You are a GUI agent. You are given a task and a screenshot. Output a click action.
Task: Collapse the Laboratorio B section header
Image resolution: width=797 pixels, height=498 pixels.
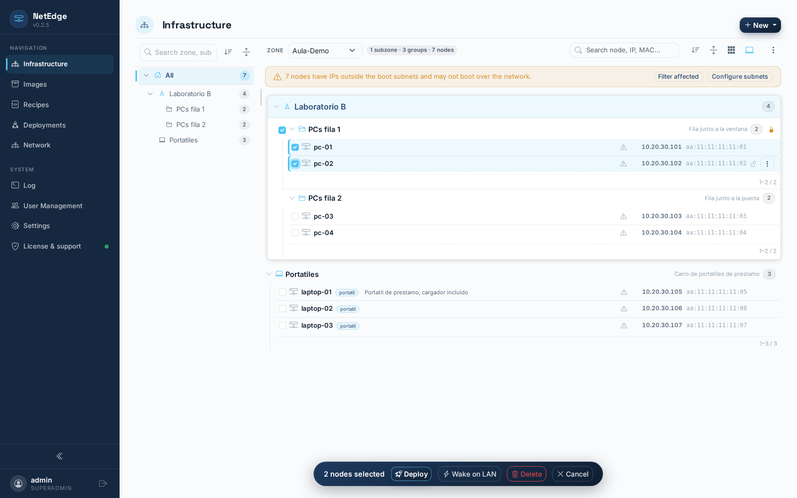click(276, 107)
